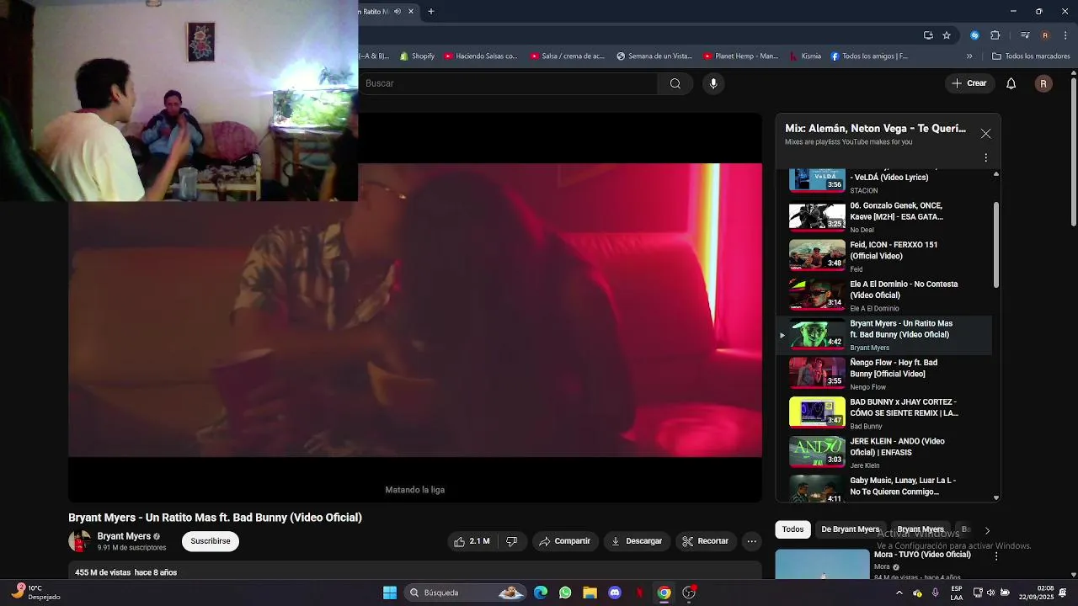1078x606 pixels.
Task: Like the video with thumbs up
Action: [x=472, y=541]
